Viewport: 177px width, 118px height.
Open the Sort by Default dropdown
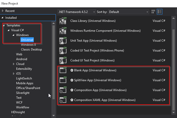[x=128, y=12]
